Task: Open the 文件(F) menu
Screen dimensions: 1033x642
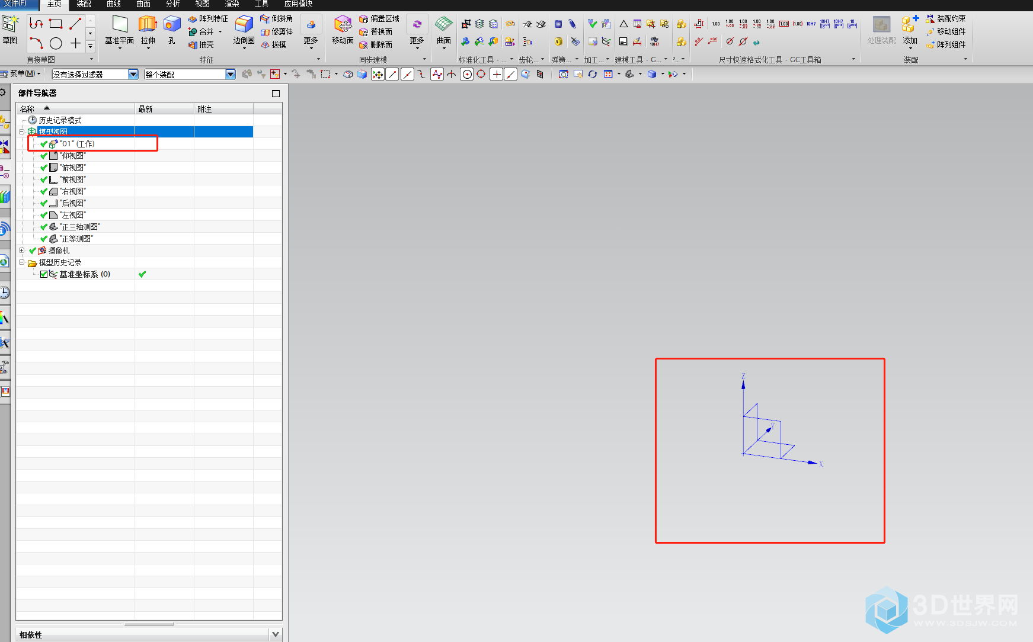Action: 15,4
